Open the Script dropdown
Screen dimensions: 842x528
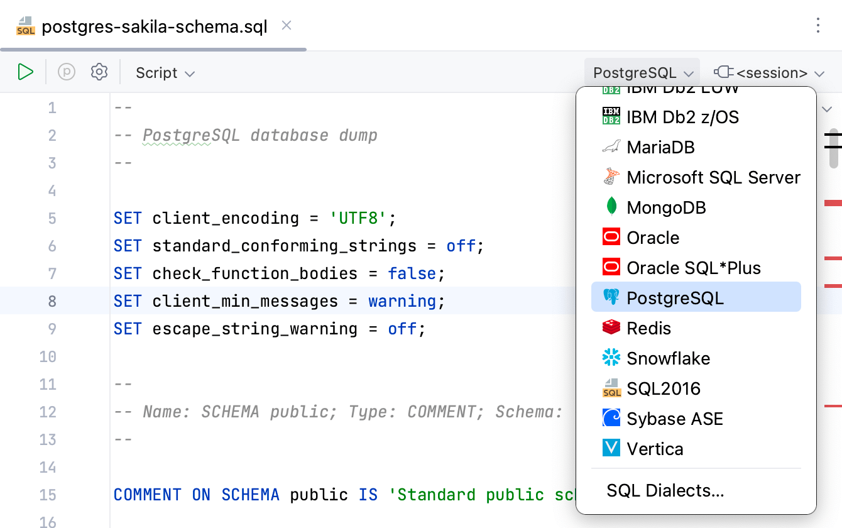(x=165, y=72)
